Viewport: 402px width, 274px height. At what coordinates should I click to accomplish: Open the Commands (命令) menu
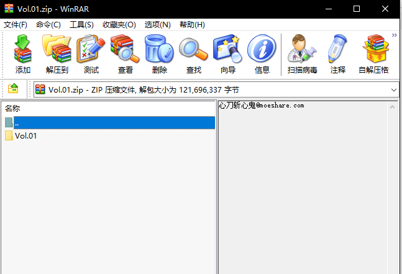point(48,25)
